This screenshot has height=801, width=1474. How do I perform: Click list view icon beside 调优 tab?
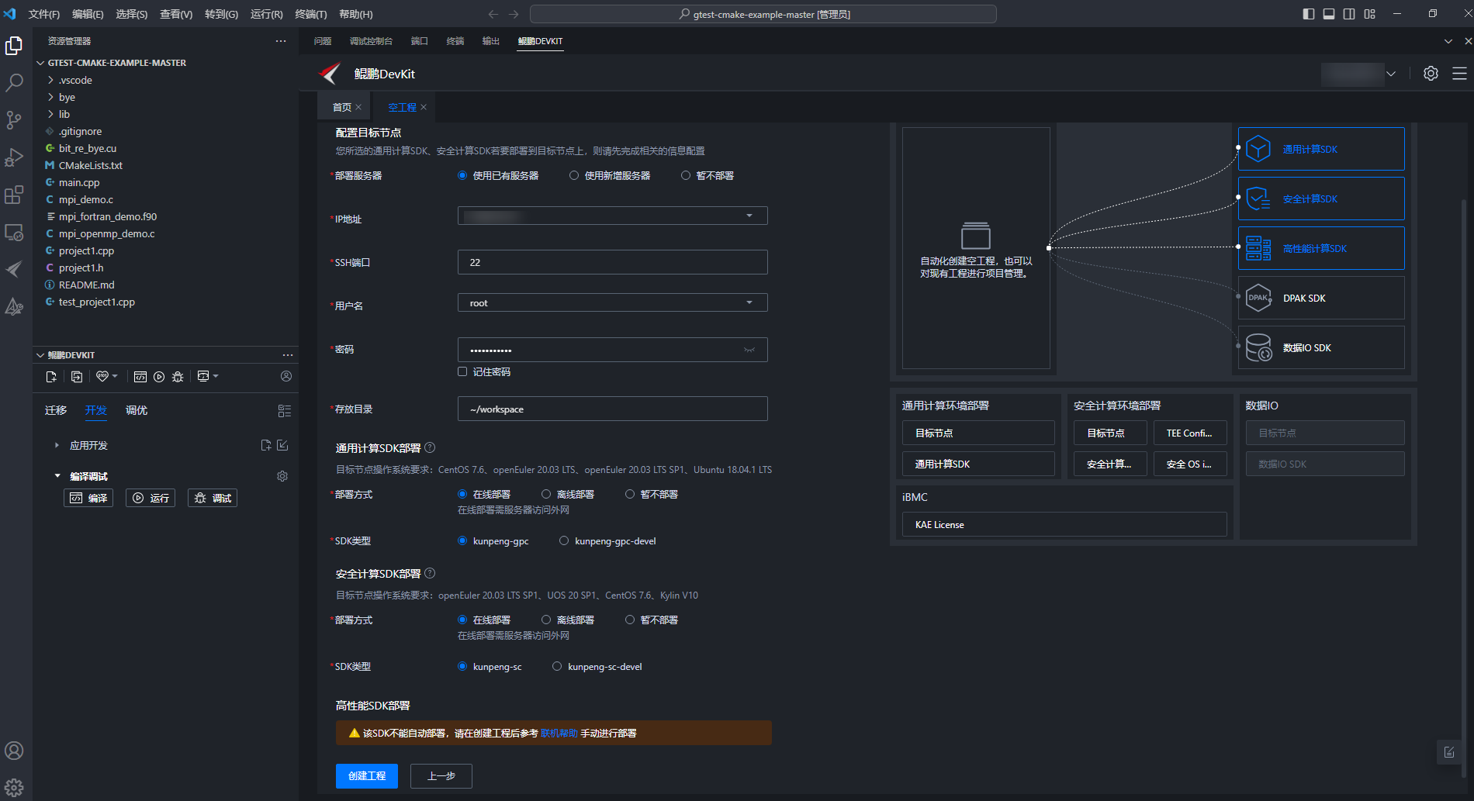285,410
